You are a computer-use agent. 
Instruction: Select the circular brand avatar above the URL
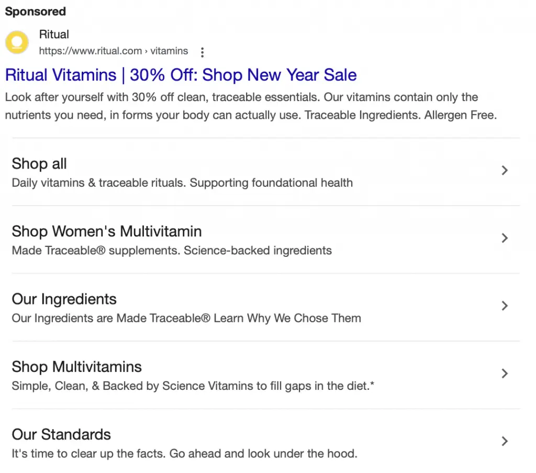coord(16,42)
